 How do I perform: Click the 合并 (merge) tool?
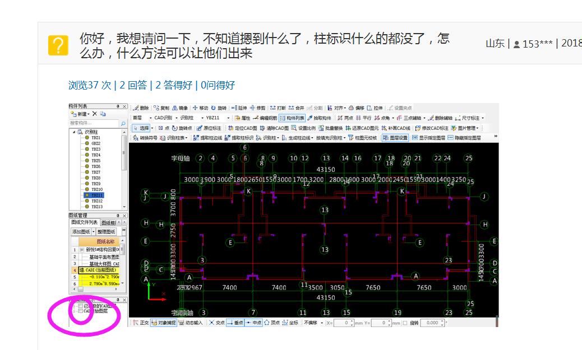click(296, 108)
